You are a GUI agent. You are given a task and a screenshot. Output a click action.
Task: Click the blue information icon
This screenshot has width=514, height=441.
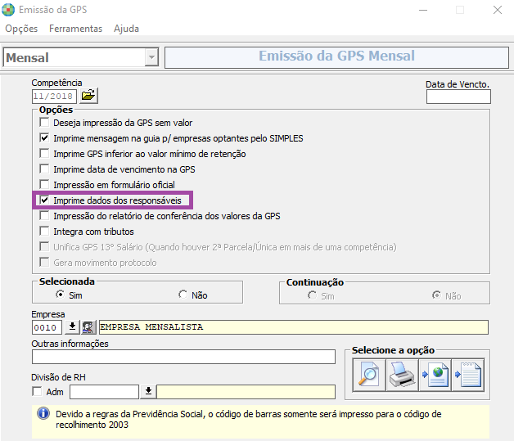click(x=43, y=413)
